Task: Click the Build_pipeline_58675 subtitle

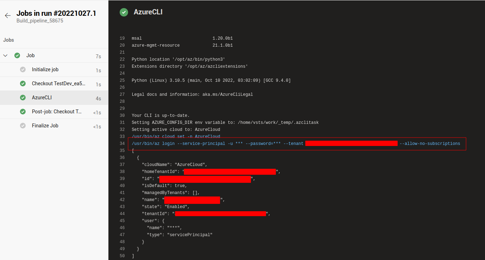Action: click(x=40, y=21)
